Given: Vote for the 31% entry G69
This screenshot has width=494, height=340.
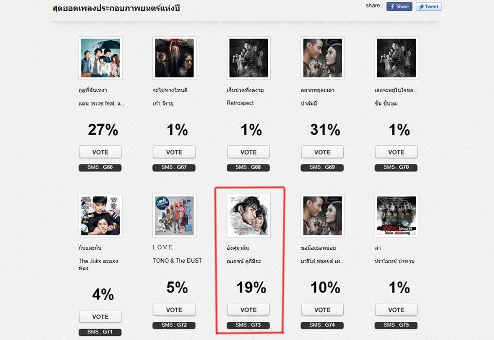Looking at the screenshot, I should click(322, 152).
